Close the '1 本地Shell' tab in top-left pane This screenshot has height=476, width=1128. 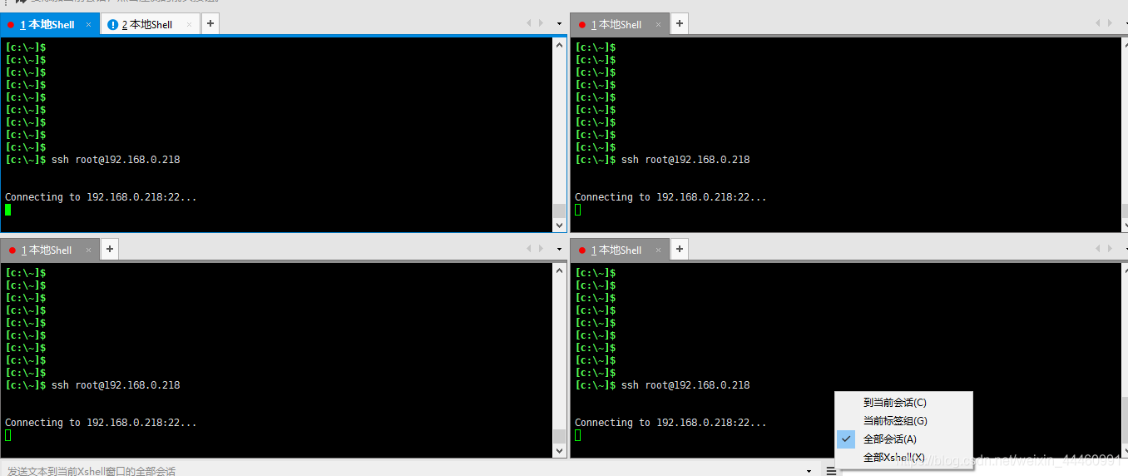pos(88,25)
